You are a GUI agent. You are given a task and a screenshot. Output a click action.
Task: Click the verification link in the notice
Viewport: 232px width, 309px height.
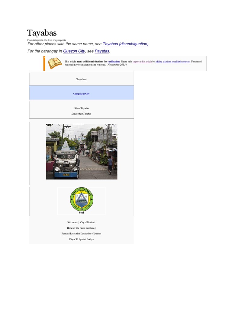coord(114,62)
